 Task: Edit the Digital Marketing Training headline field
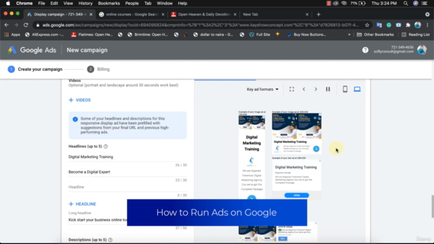point(127,157)
